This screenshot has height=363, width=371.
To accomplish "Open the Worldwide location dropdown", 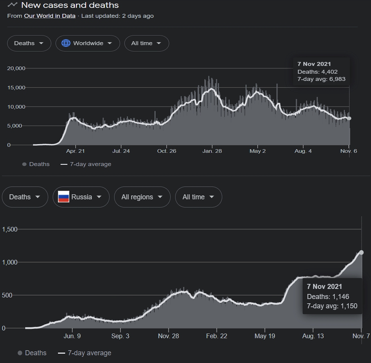I will coord(88,43).
